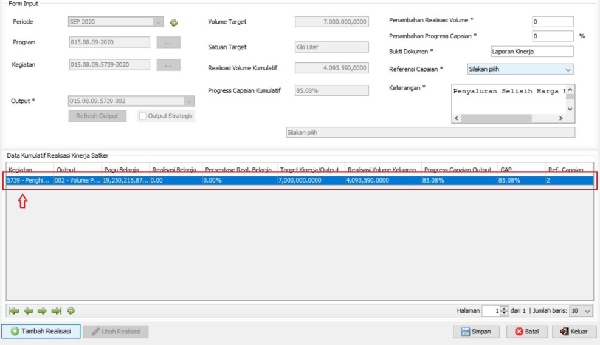Screen dimensions: 600x345
Task: Reload table with pagination refresh icon
Action: pyautogui.click(x=71, y=310)
